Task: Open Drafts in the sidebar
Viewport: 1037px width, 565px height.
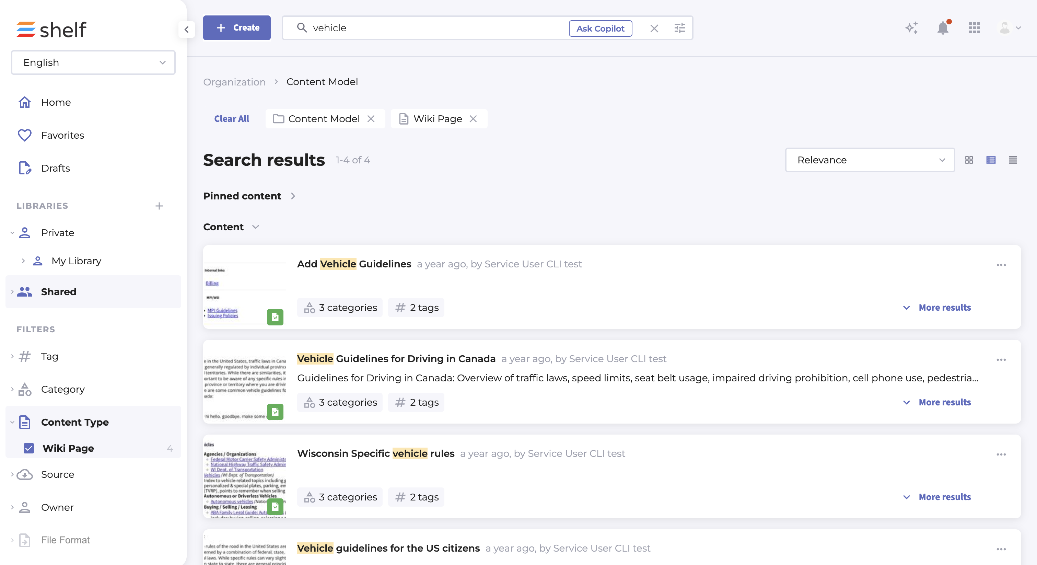Action: point(56,168)
